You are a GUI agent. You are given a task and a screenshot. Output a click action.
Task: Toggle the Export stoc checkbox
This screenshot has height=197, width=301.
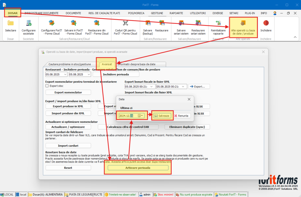coord(47,86)
